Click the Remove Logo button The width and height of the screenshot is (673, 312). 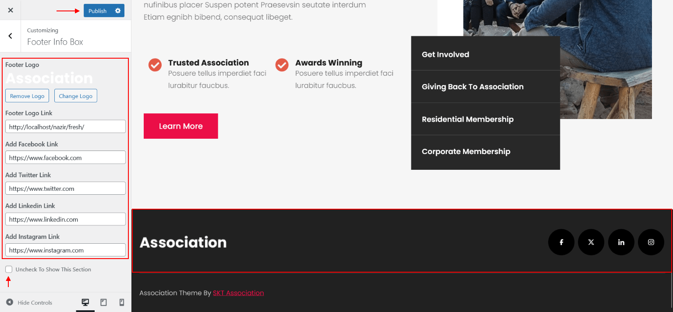(27, 96)
